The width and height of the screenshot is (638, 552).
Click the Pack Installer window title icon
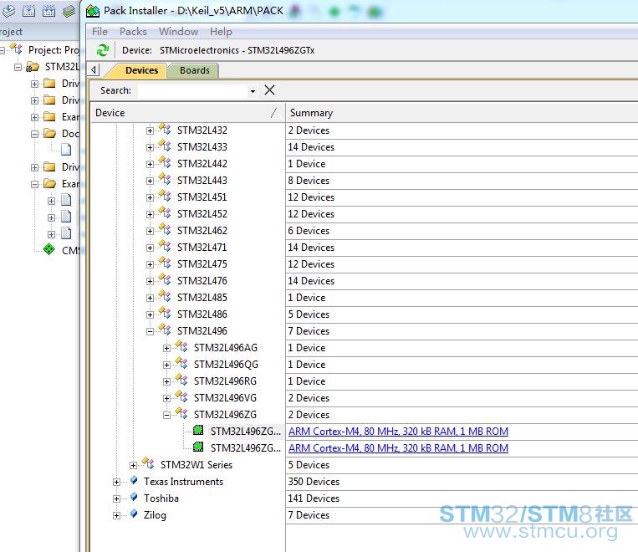(93, 11)
